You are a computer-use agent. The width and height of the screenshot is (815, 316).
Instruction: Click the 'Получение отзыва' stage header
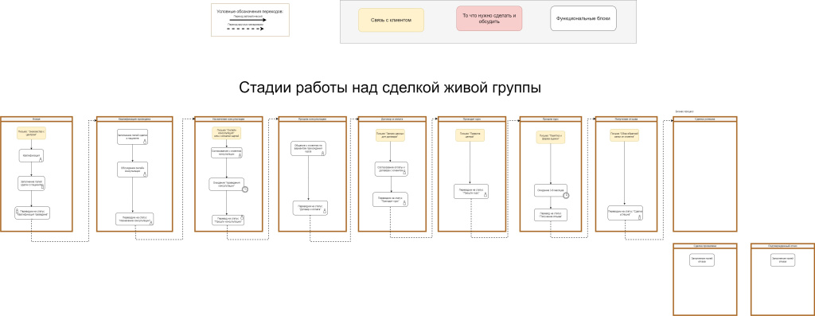point(626,119)
